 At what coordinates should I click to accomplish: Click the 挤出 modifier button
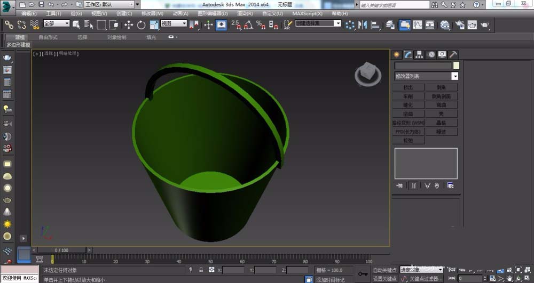409,87
